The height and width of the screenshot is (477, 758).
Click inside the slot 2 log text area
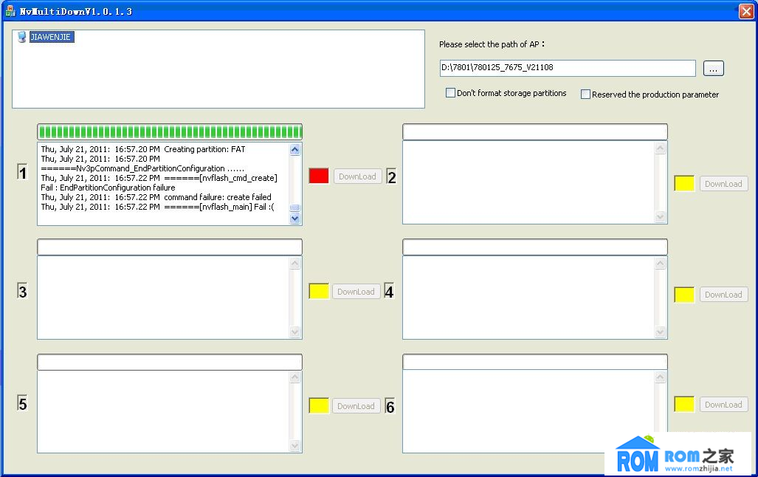coord(528,182)
